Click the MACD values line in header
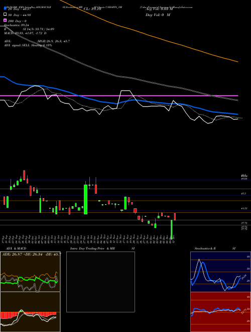Screen dimensions: 251x332 point(26,33)
